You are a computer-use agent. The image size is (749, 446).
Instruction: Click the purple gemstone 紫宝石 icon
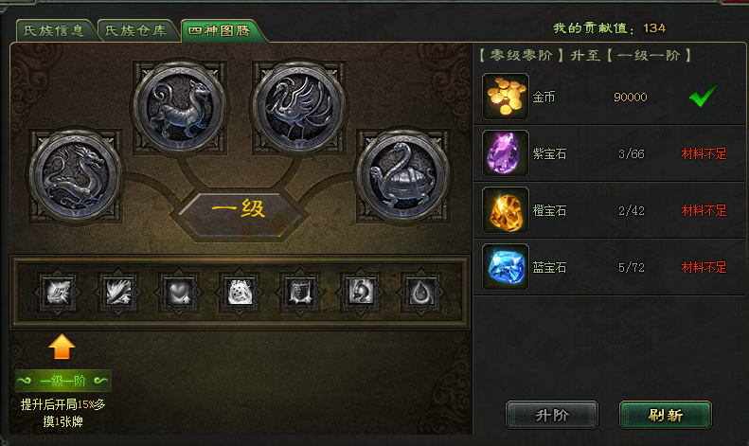(x=506, y=153)
